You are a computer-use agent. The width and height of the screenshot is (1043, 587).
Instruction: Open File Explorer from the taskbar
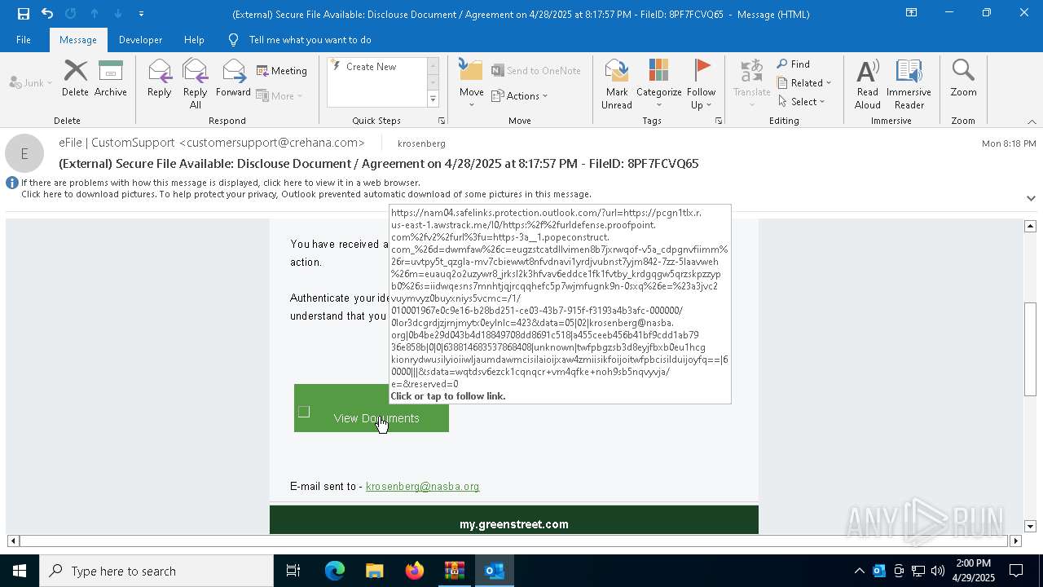[x=374, y=571]
